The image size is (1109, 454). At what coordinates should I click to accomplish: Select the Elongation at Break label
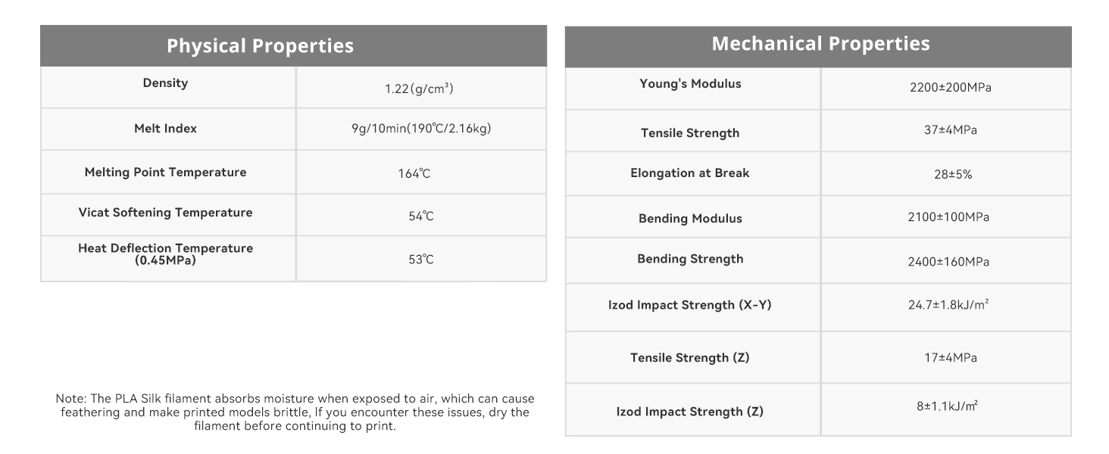(x=689, y=173)
